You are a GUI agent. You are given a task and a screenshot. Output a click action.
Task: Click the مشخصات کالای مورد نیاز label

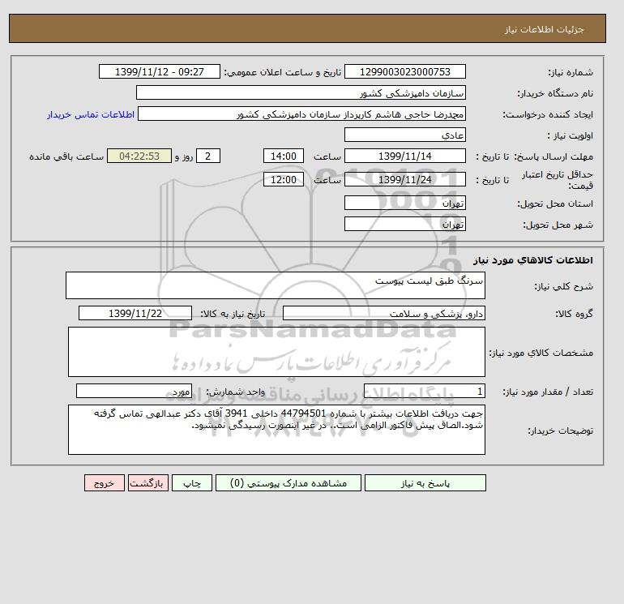pos(541,353)
